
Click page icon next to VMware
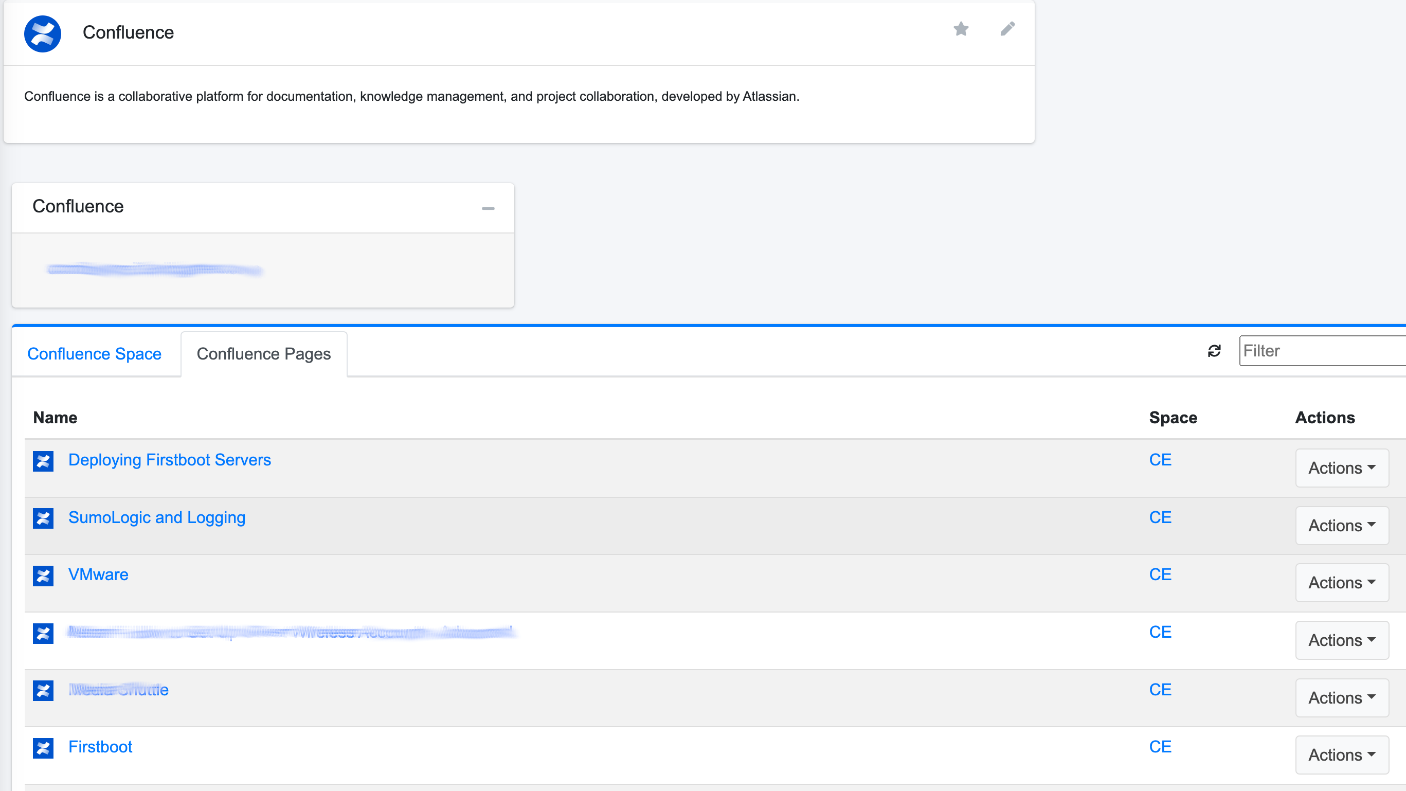(43, 576)
